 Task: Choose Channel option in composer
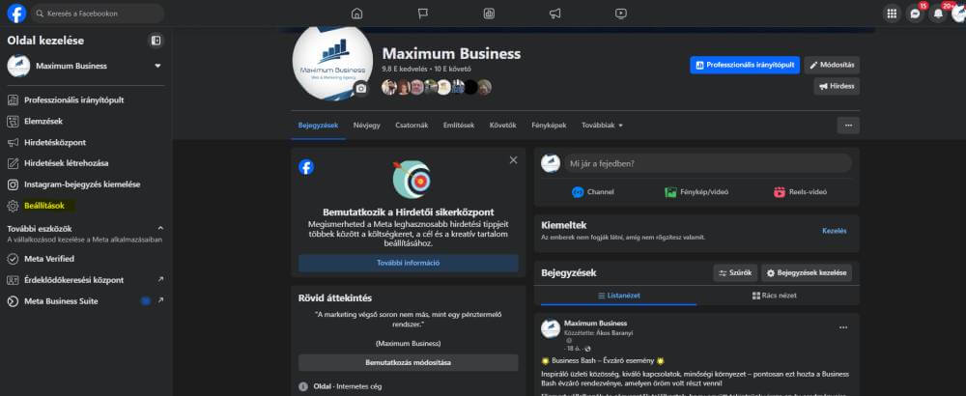(x=593, y=192)
